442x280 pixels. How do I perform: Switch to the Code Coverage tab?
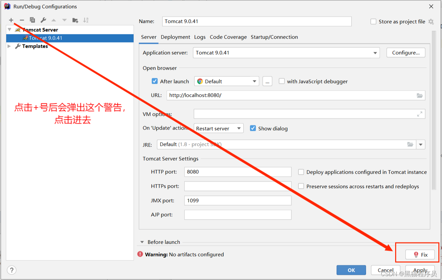pos(228,37)
